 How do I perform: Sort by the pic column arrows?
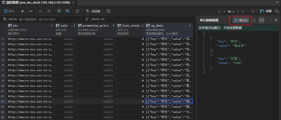52,26
